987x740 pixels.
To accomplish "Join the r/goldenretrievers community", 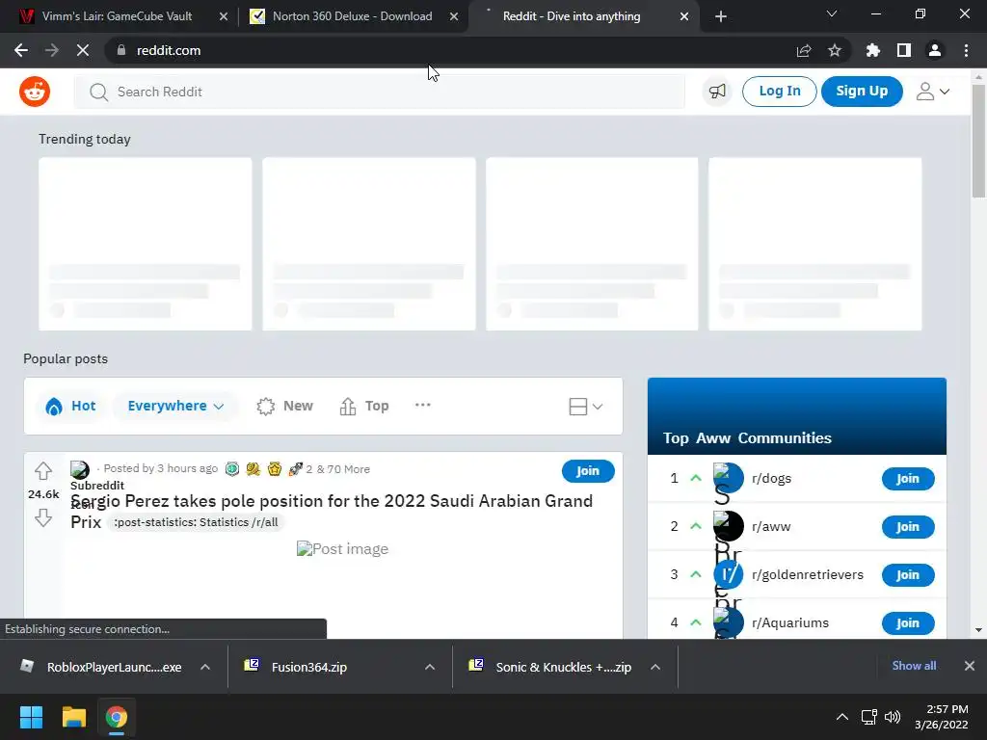I will click(908, 574).
